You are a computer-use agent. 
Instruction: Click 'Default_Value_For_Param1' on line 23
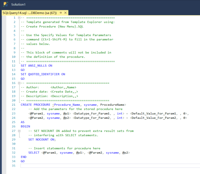pos(154,114)
